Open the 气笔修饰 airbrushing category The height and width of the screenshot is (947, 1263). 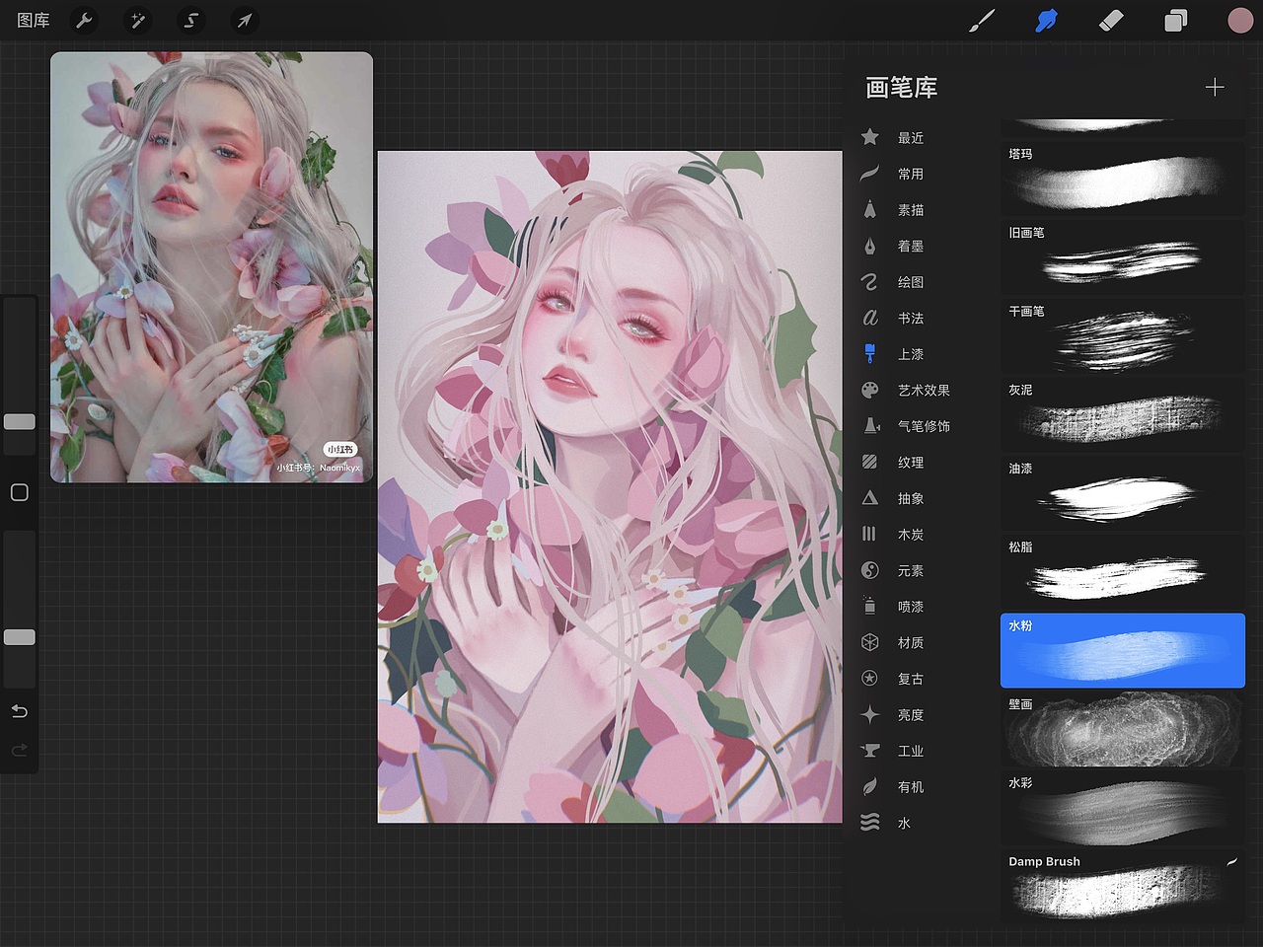[906, 426]
